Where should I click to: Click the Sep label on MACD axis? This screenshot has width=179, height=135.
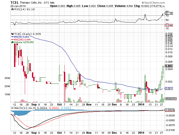[34, 133]
